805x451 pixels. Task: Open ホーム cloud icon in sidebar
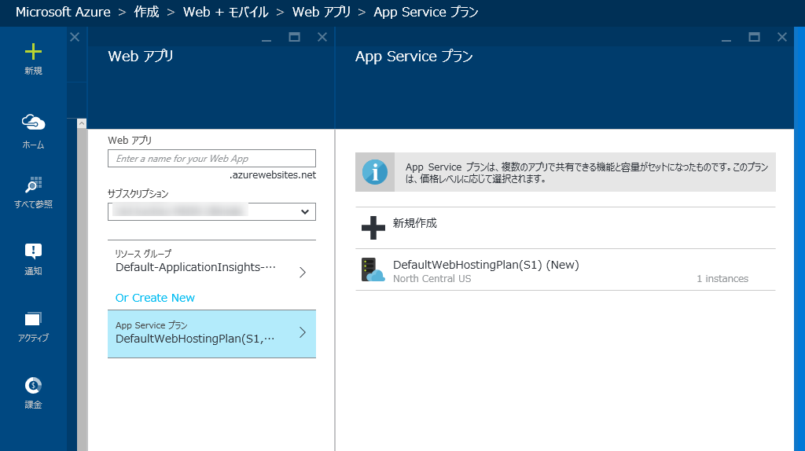(33, 122)
